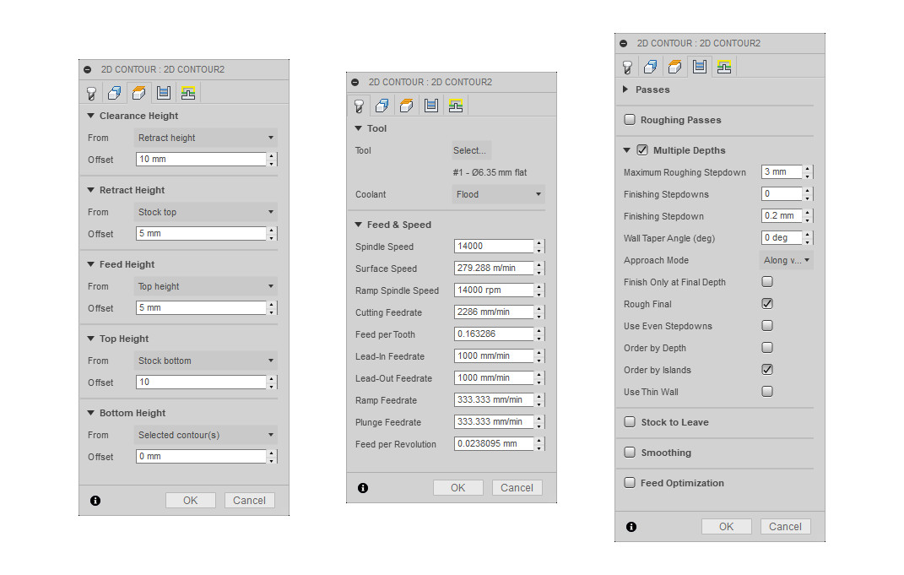
Task: Open Linking tab icon in middle panel
Action: 456,106
